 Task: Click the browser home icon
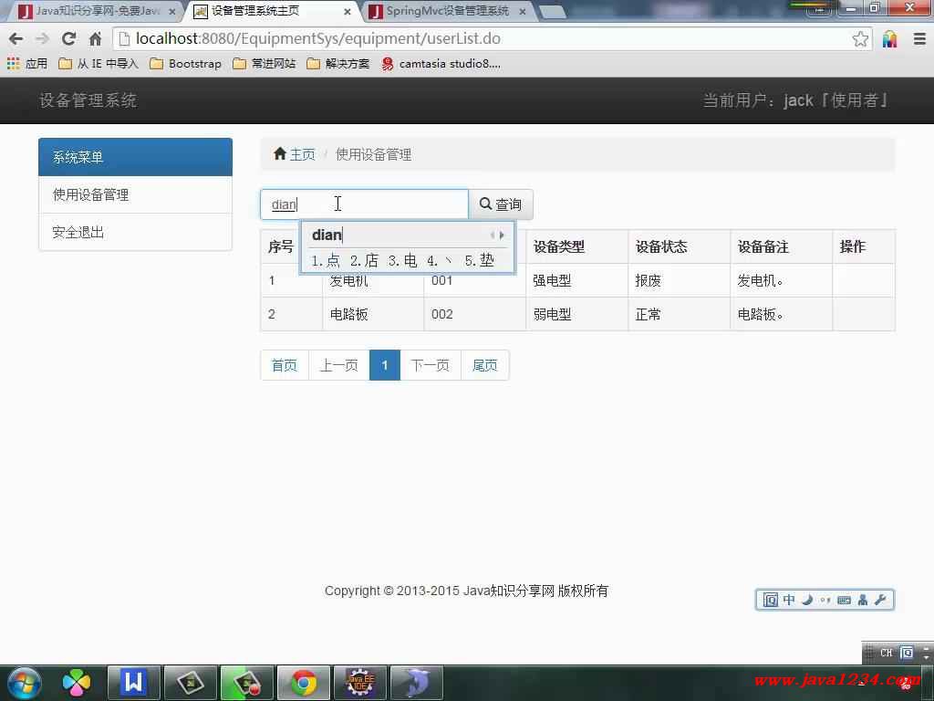95,38
